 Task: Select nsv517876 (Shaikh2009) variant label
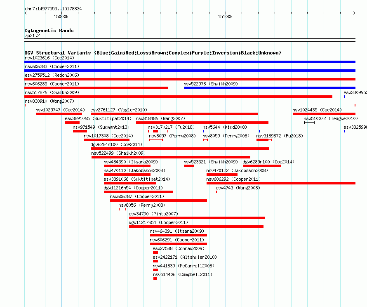[52, 92]
